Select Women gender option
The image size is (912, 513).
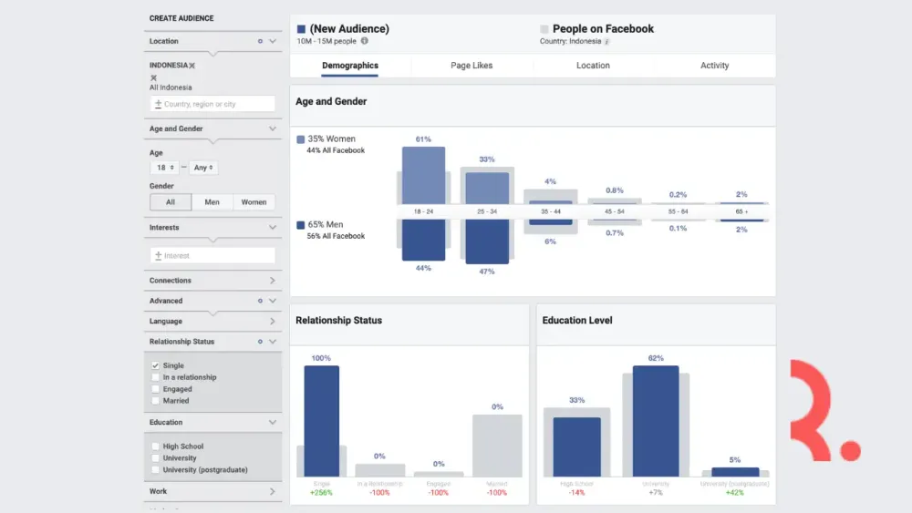(254, 202)
